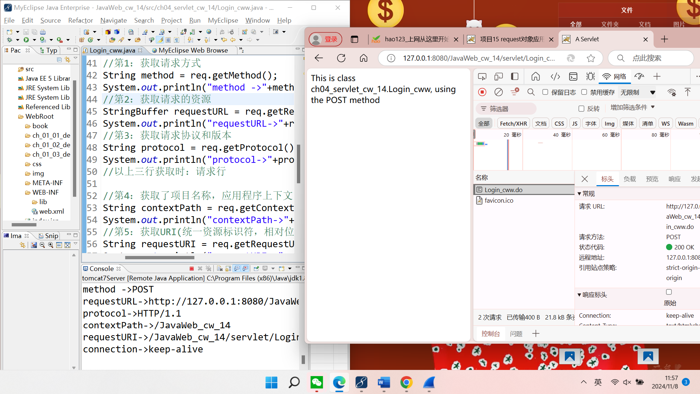Filter requests by JS type

click(x=575, y=123)
